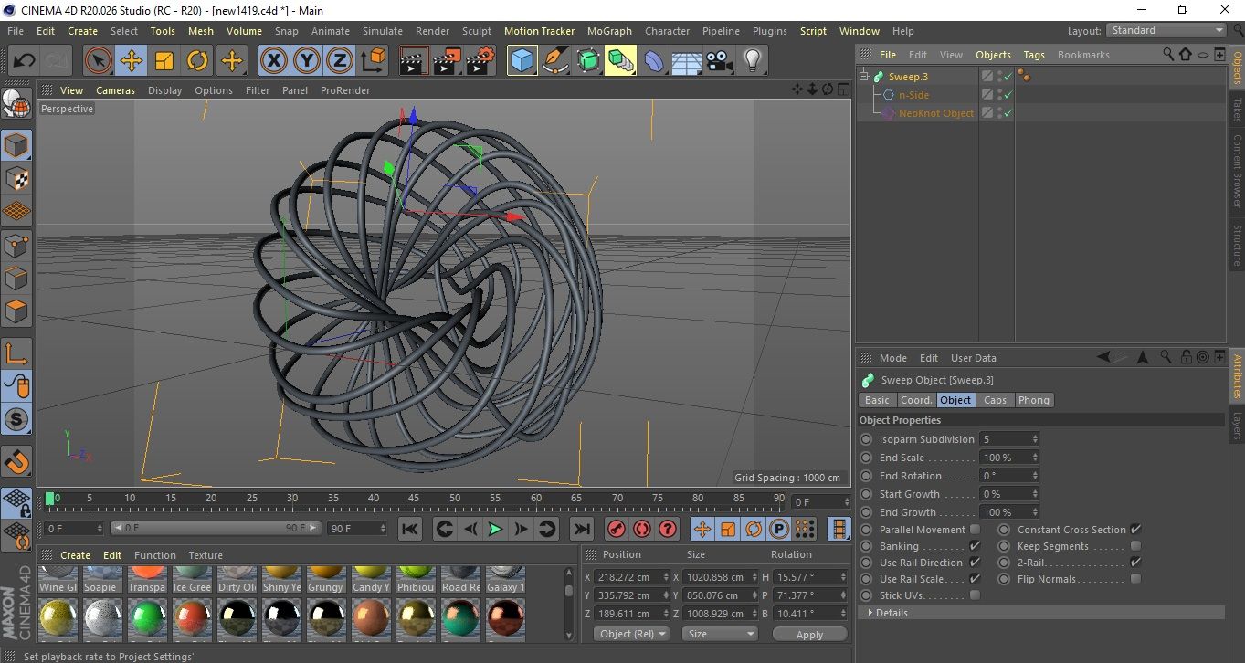Select the Rotate tool icon
1245x663 pixels.
(x=197, y=61)
